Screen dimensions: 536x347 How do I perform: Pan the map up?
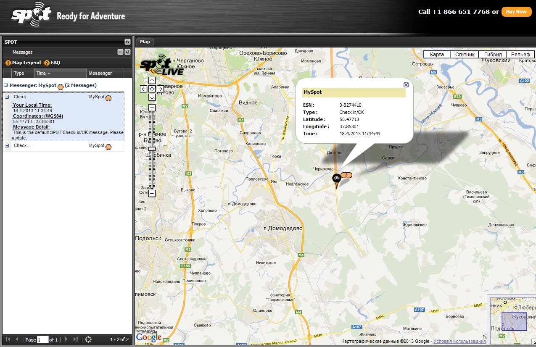152,80
